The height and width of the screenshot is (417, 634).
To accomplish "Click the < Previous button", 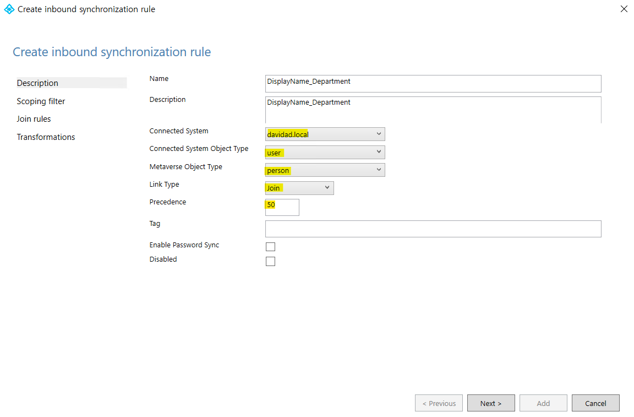I will coord(439,403).
